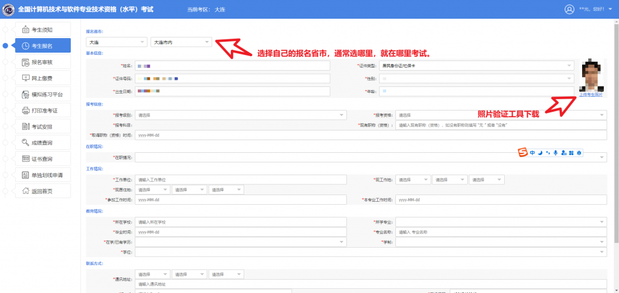Open the 学位 dropdown
619x293 pixels.
pos(371,252)
